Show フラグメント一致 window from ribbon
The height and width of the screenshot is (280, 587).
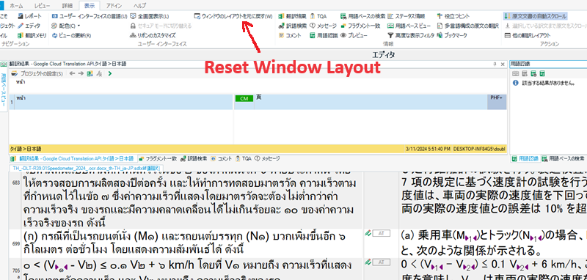(360, 26)
